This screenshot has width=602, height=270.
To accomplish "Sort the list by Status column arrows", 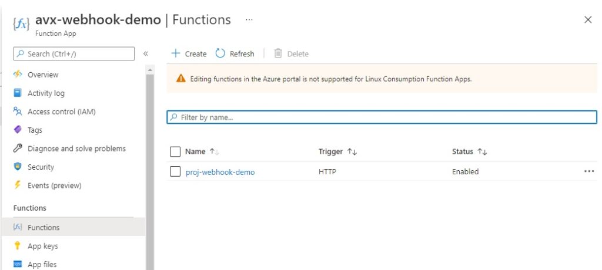I will click(482, 152).
